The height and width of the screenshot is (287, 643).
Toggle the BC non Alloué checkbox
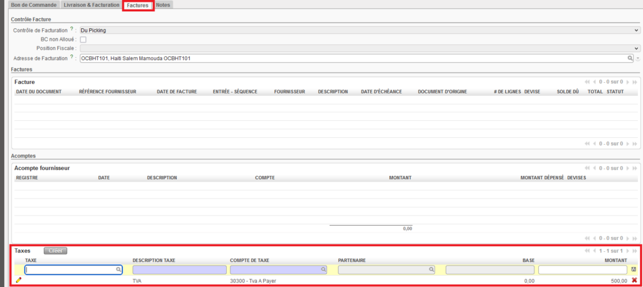(x=83, y=39)
